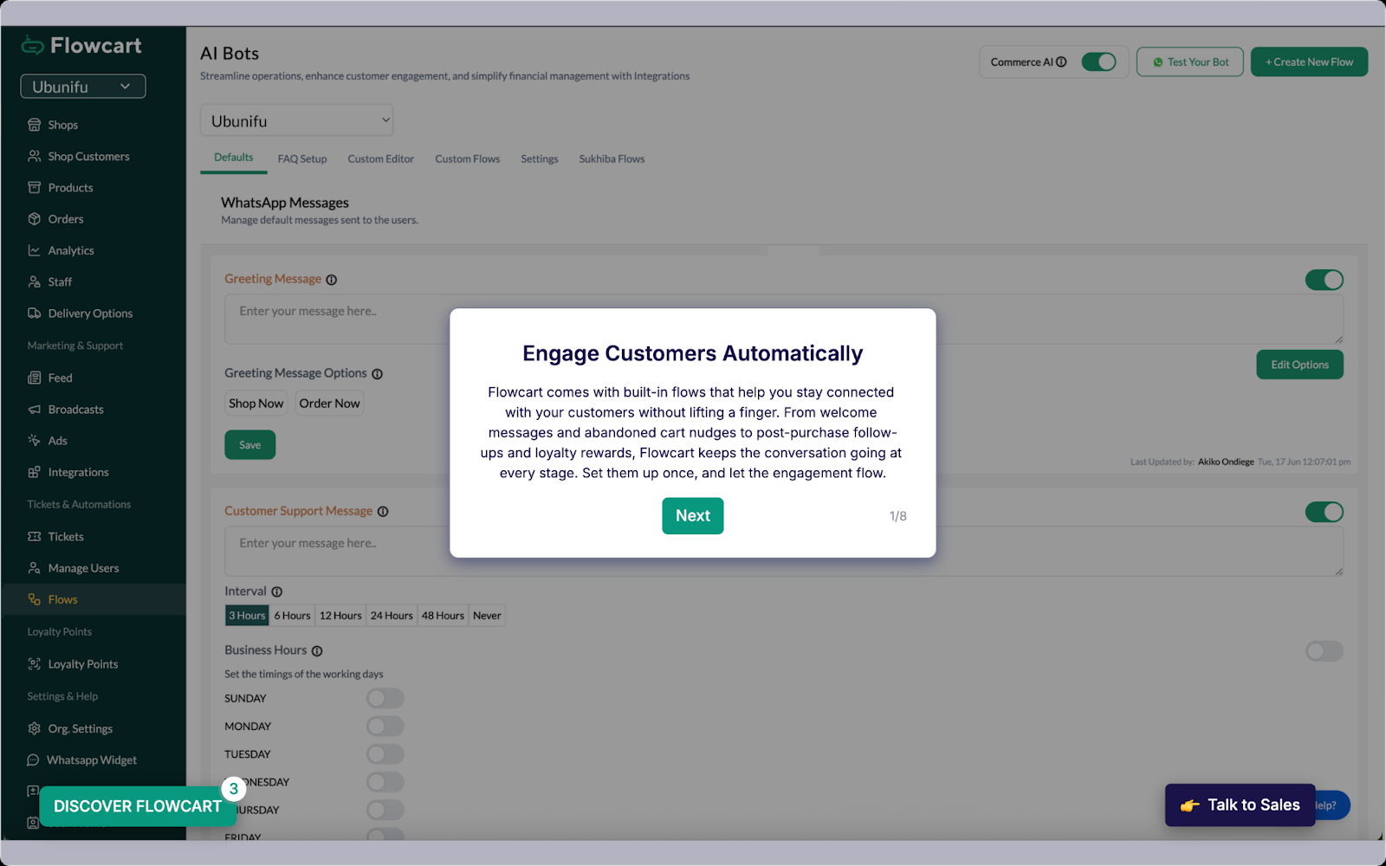Viewport: 1386px width, 866px height.
Task: Click info icon beside Greeting Message
Action: (x=331, y=280)
